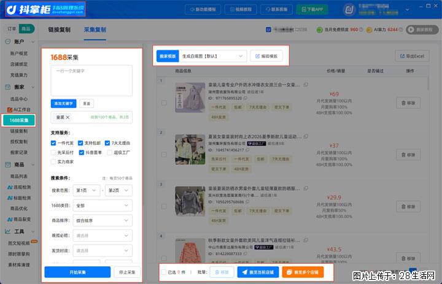Viewport: 442px width, 284px height.
Task: Click the blue 搬至当前店铺 button
Action: point(258,272)
